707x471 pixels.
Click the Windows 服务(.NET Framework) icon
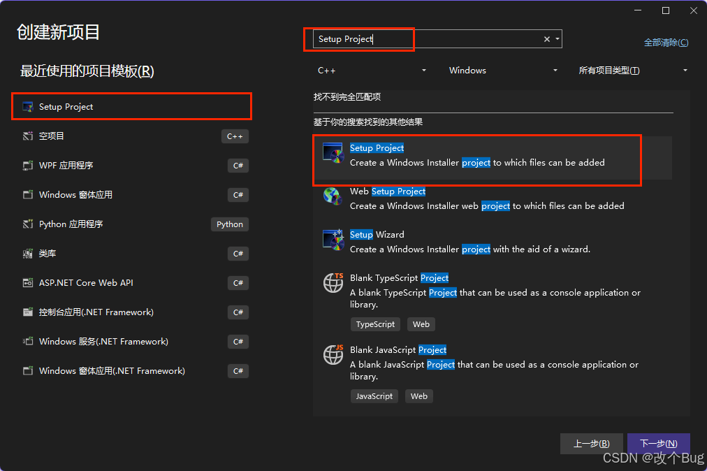(x=28, y=342)
